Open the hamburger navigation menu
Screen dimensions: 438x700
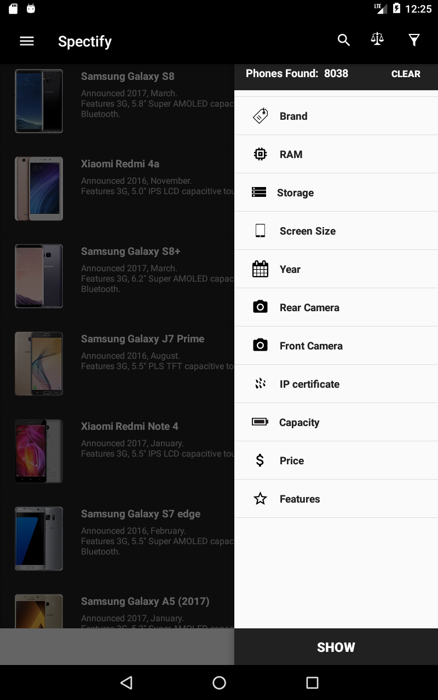27,41
